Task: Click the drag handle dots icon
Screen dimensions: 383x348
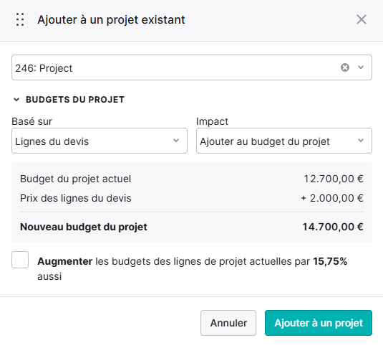Action: pos(20,19)
